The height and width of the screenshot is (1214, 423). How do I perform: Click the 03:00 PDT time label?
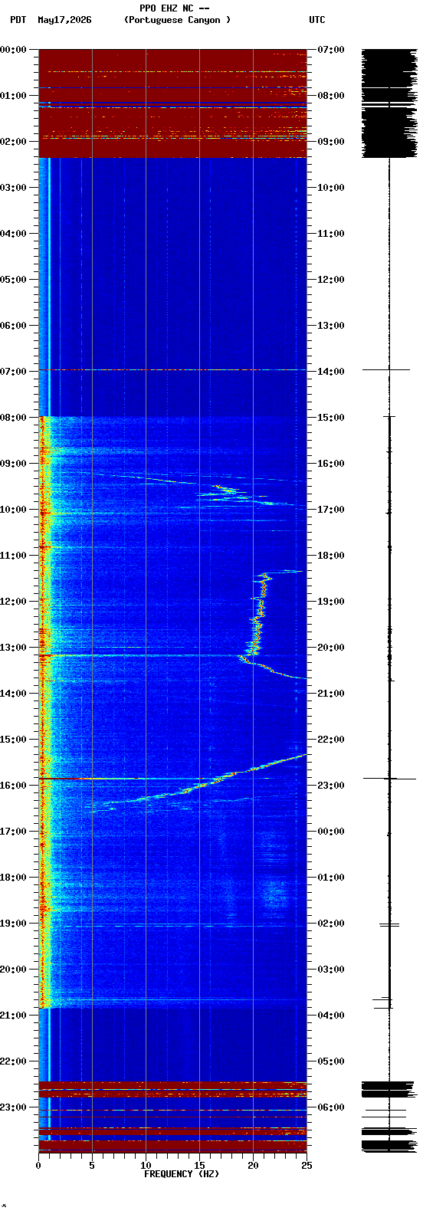[13, 188]
